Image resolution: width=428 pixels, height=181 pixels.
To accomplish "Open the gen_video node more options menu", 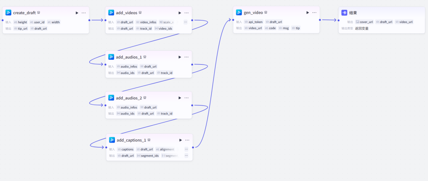I will tap(314, 13).
